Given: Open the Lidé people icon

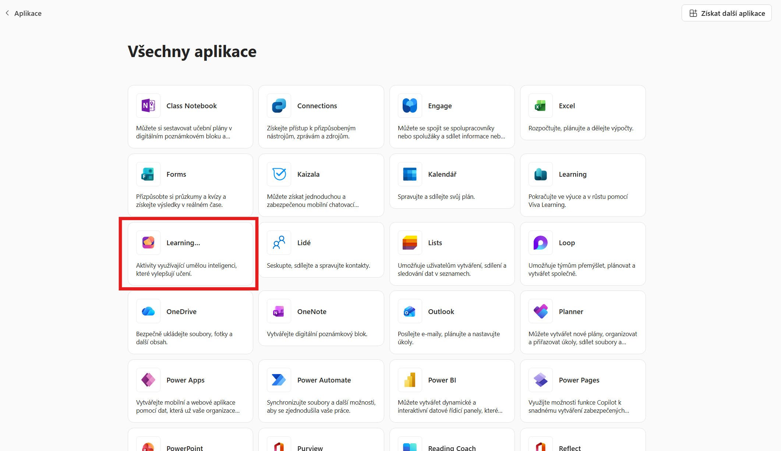Looking at the screenshot, I should coord(279,243).
